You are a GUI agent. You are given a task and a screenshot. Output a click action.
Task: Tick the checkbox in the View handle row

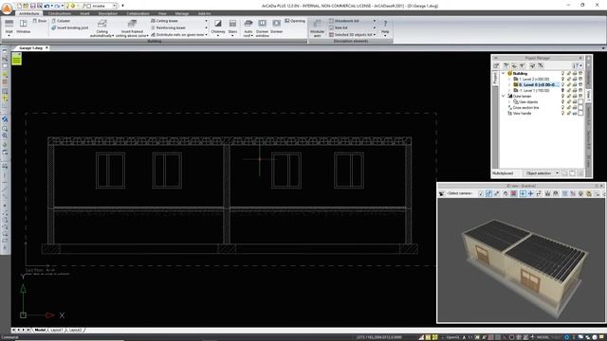coord(580,114)
